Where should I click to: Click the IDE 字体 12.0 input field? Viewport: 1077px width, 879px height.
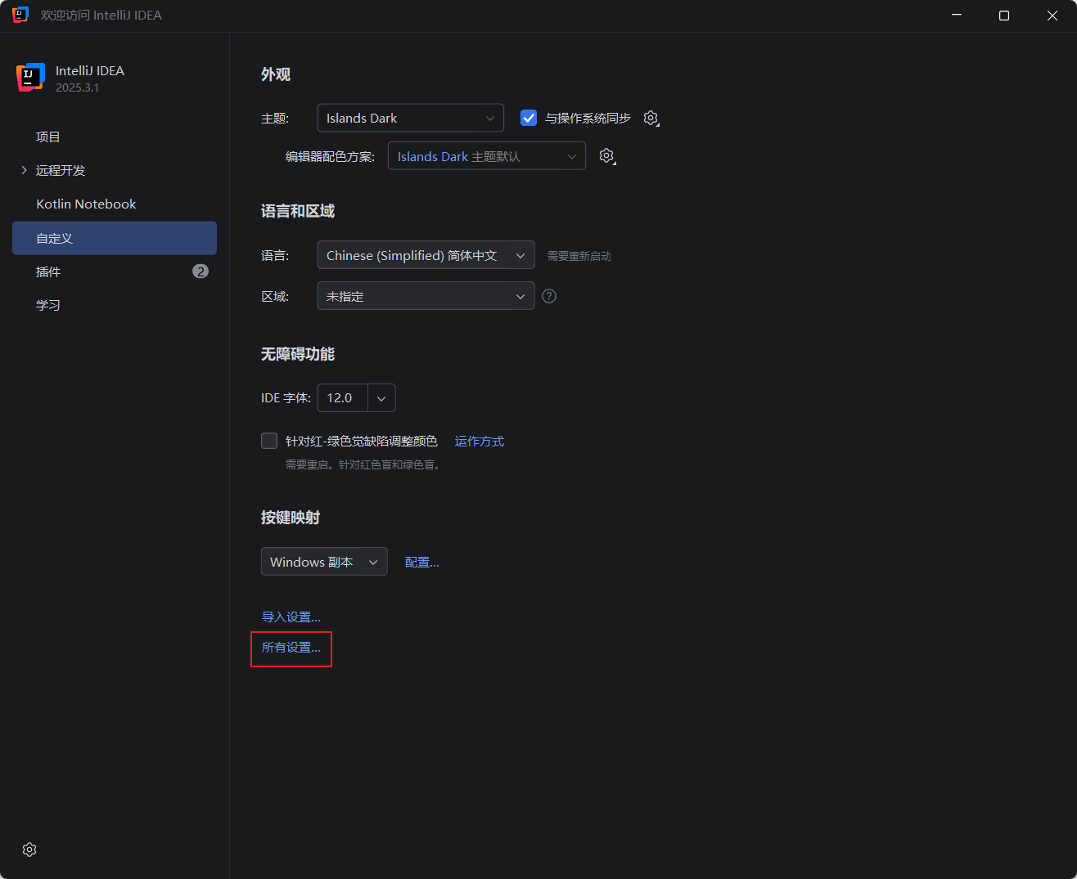point(343,398)
